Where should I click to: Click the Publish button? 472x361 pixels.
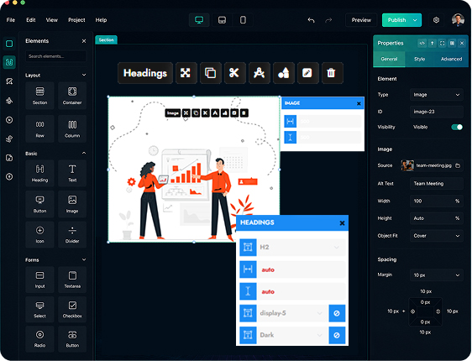pos(396,20)
